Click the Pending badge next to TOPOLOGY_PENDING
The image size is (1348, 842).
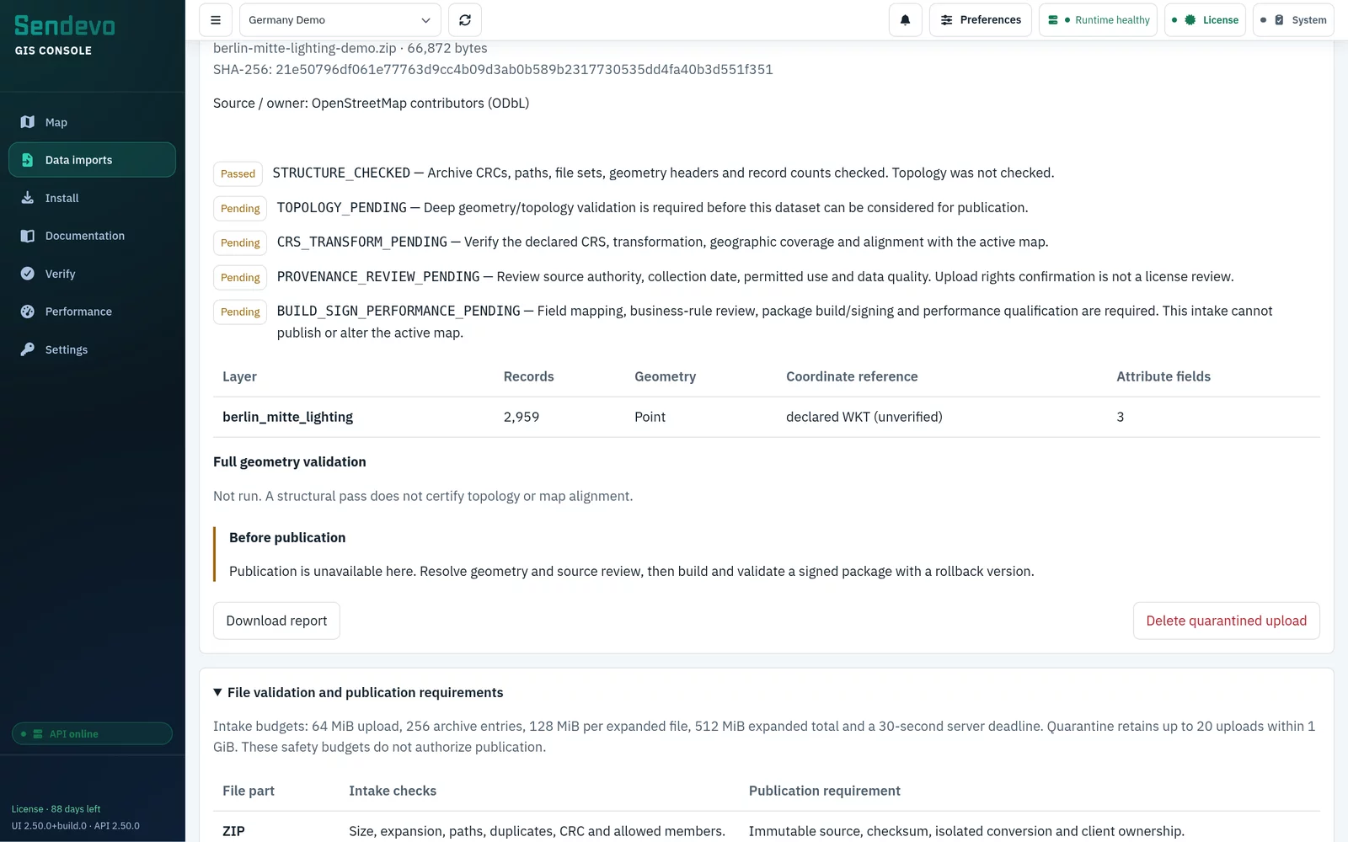pyautogui.click(x=240, y=208)
